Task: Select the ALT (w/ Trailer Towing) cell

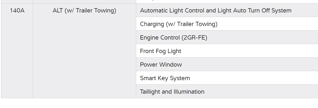Action: 84,11
